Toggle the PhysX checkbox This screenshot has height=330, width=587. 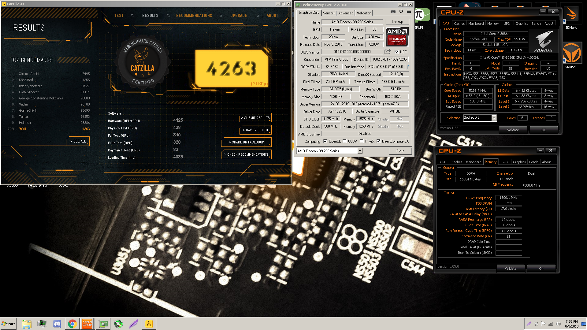point(362,141)
